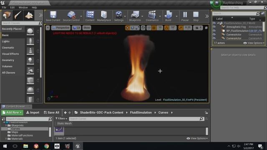Toggle the world/local coordinate system icon
This screenshot has height=150, width=267.
(x=143, y=28)
